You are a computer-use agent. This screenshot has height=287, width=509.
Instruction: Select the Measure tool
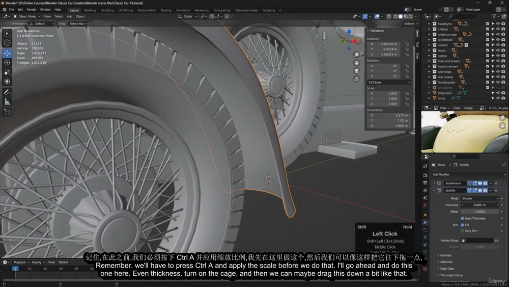[7, 102]
